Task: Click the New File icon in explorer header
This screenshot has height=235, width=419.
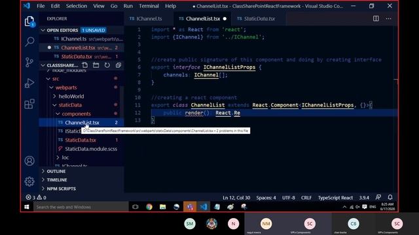Action: pyautogui.click(x=84, y=65)
